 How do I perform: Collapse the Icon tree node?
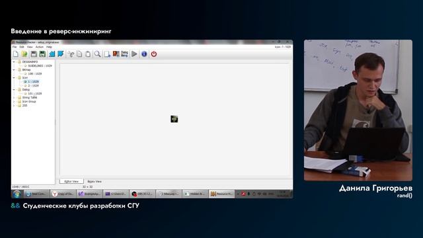pos(14,77)
